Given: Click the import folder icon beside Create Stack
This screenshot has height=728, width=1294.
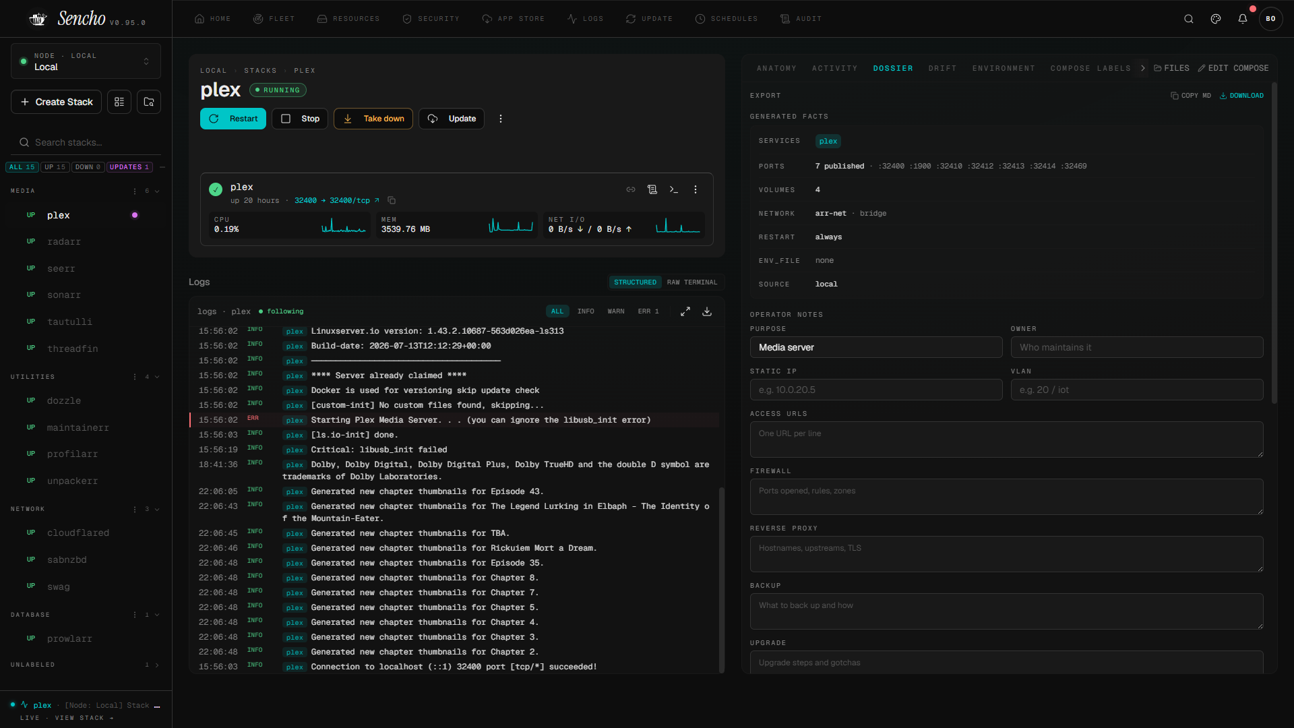Looking at the screenshot, I should [x=149, y=102].
